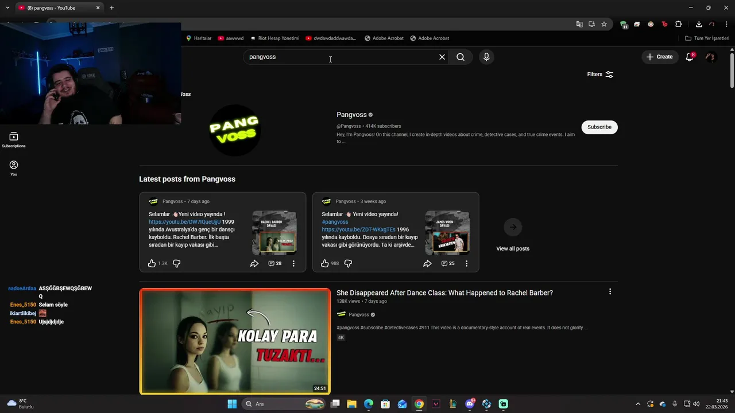Click the red Tp extension icon
Viewport: 735px width, 413px height.
(x=664, y=24)
